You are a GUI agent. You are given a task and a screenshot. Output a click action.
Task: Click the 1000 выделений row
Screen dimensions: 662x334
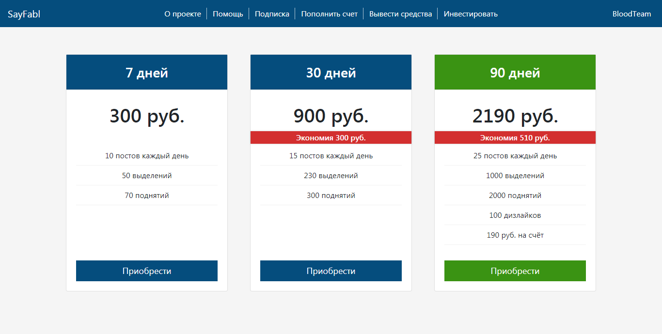(x=515, y=176)
